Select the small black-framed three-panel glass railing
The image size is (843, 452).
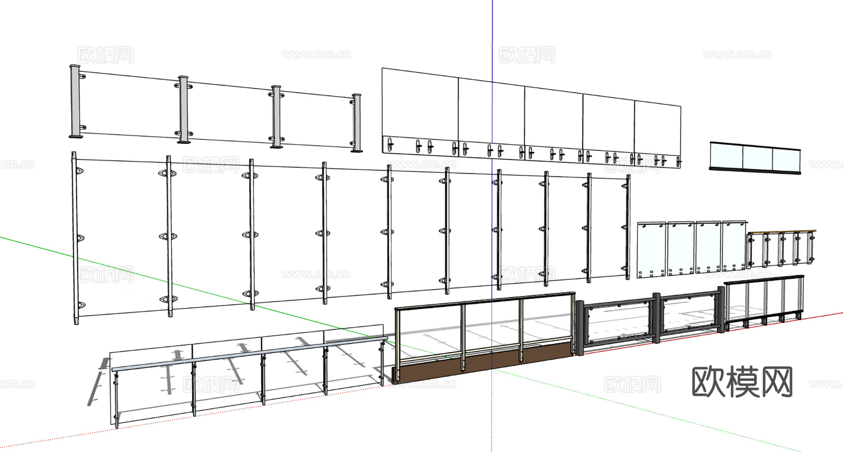pos(755,158)
